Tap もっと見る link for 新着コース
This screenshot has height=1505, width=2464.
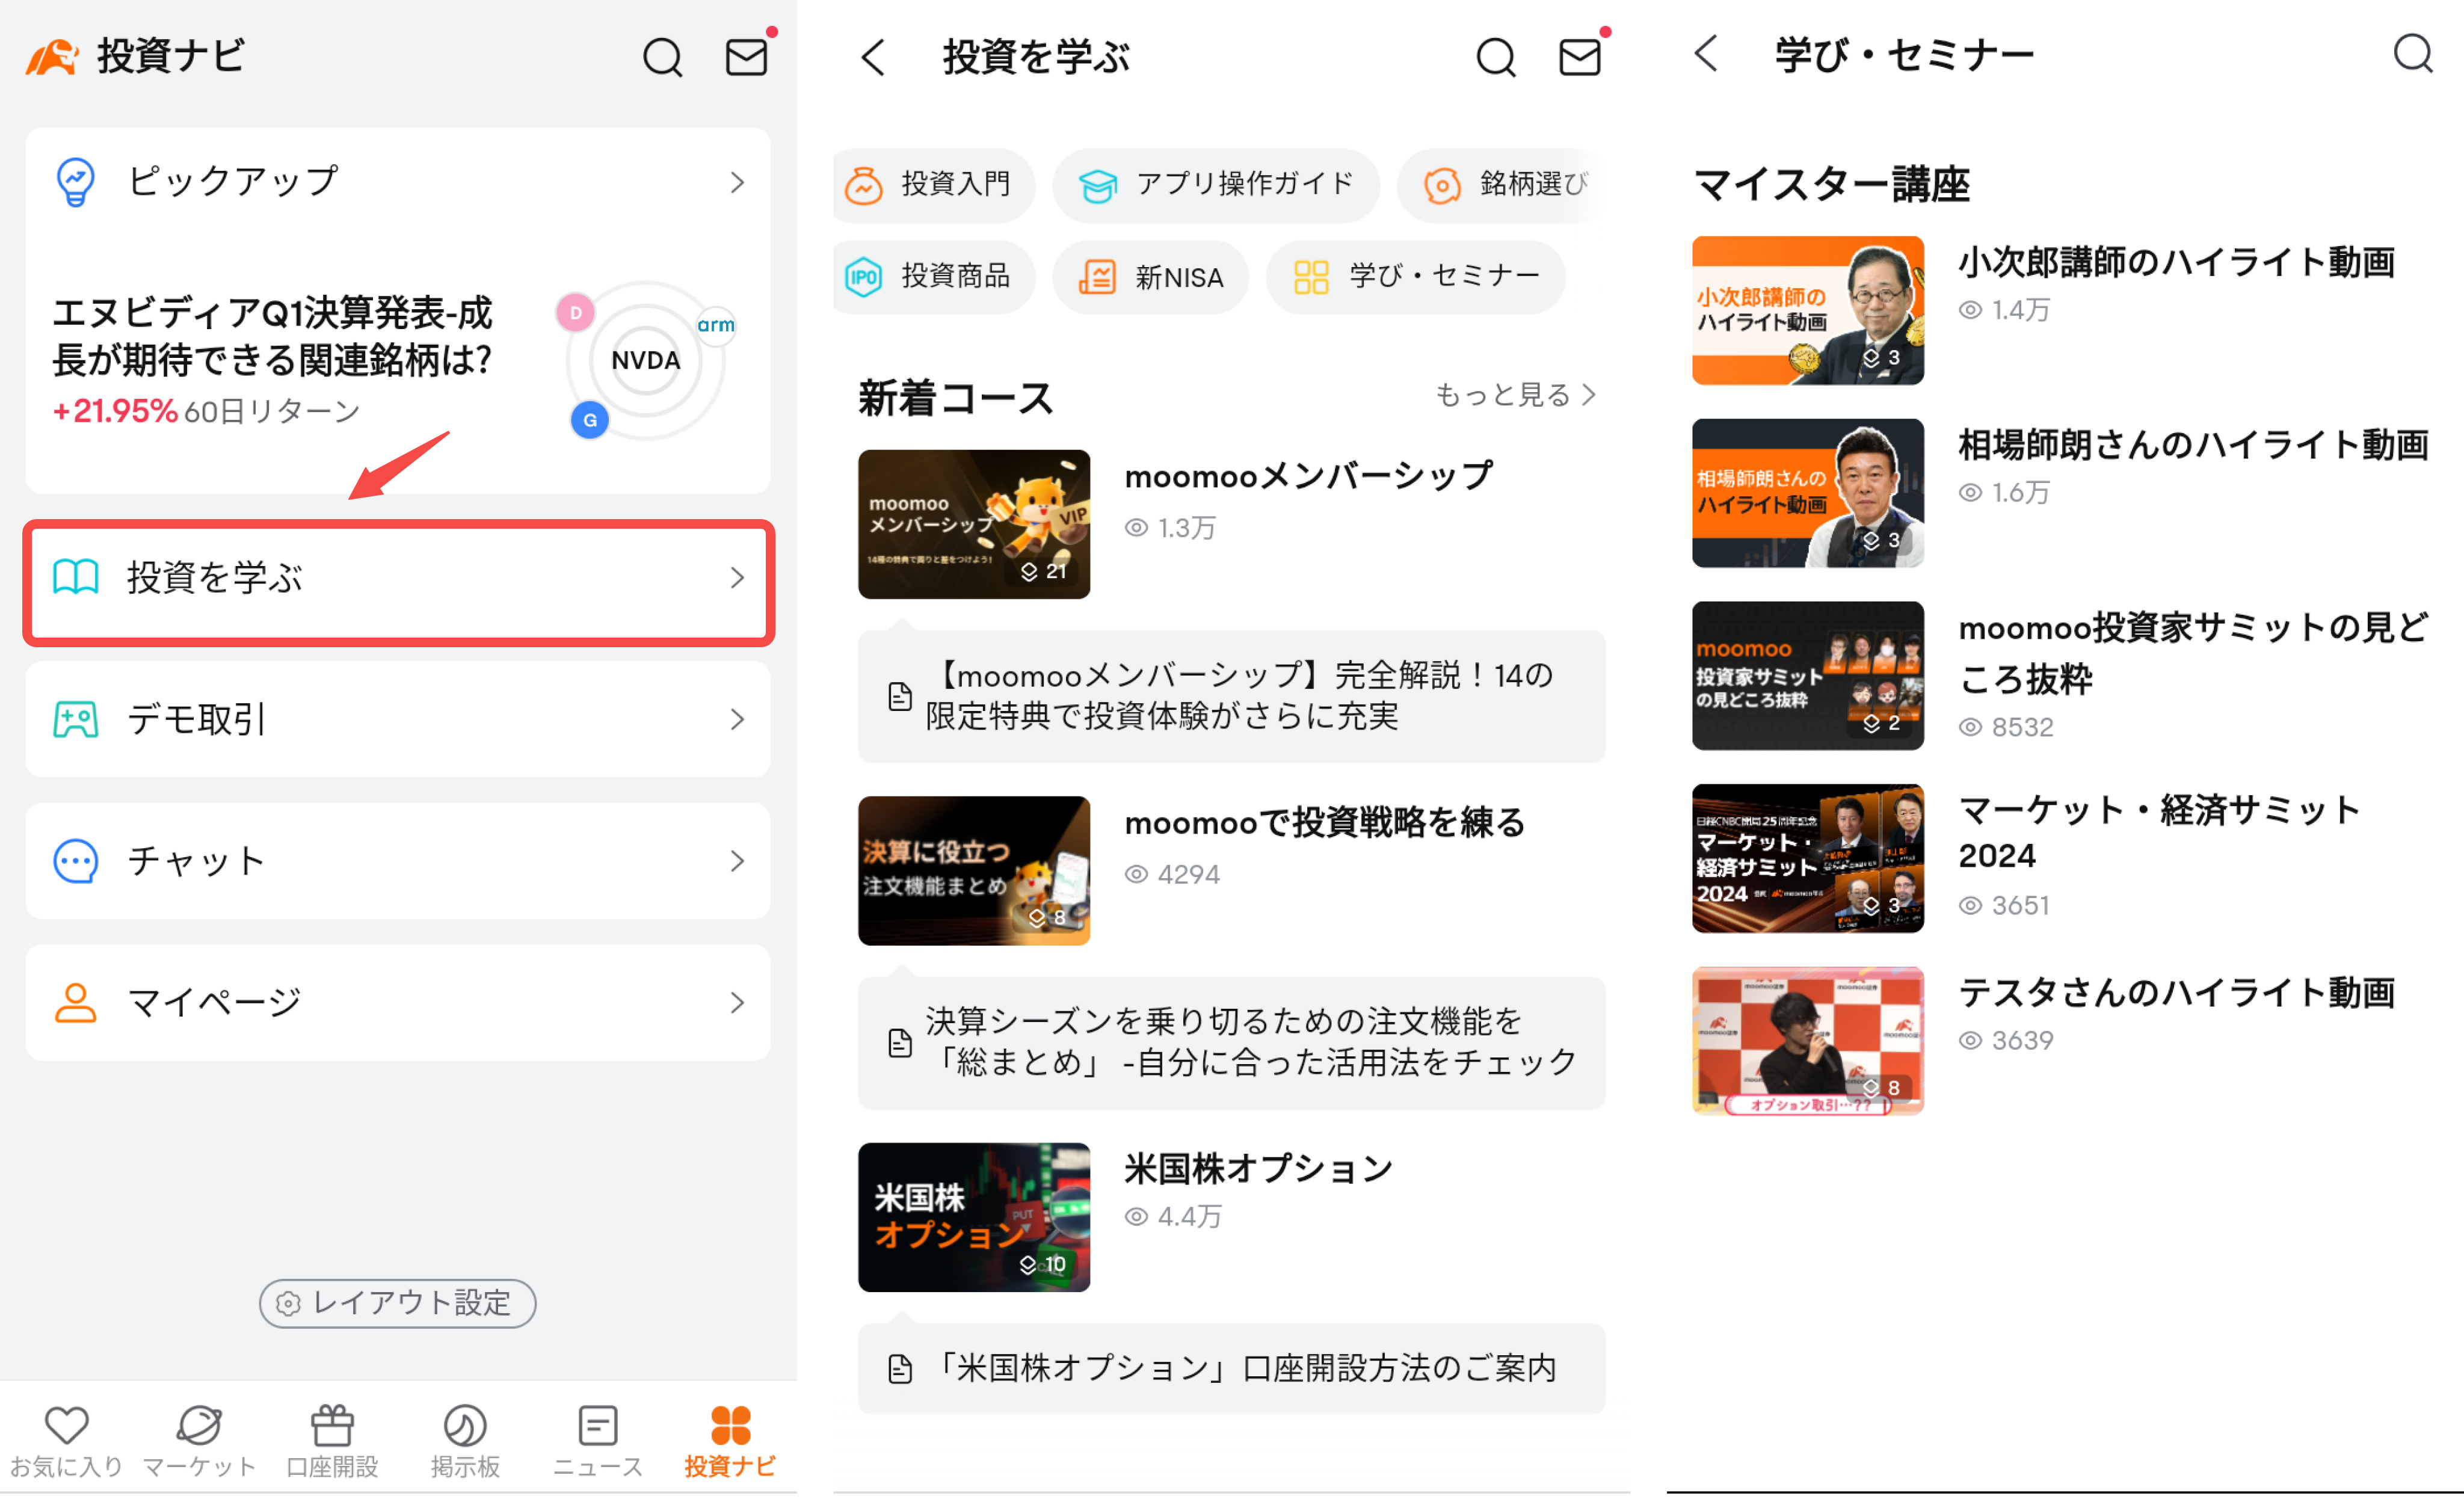coord(1516,395)
